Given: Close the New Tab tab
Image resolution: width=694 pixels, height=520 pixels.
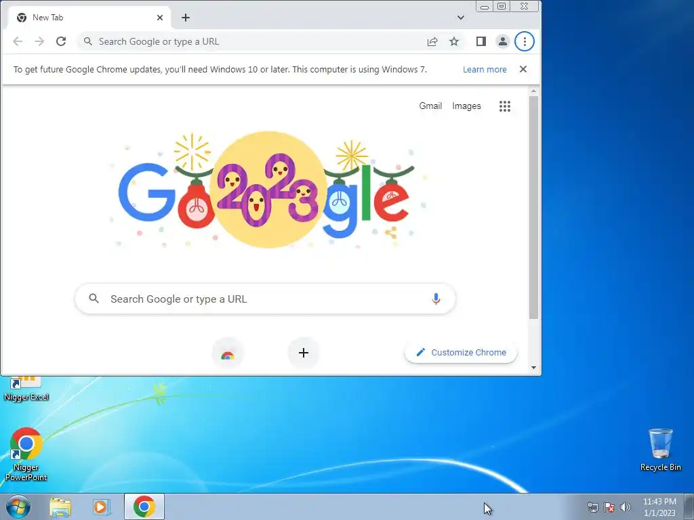Looking at the screenshot, I should point(160,18).
